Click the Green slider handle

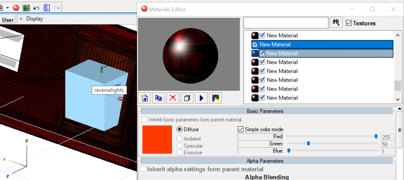[x=308, y=144]
